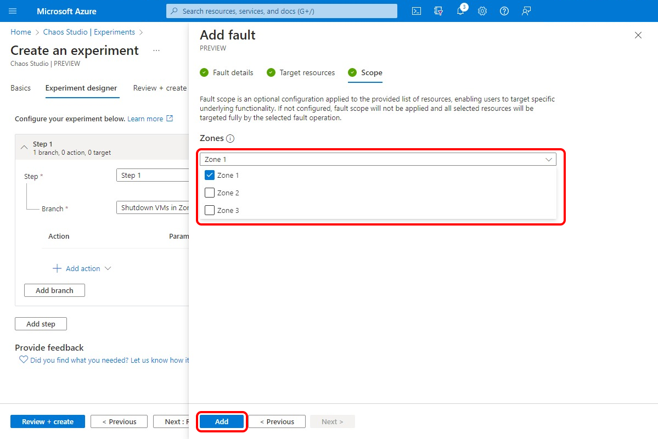The image size is (658, 439).
Task: Check the Zone 2 checkbox
Action: [210, 193]
